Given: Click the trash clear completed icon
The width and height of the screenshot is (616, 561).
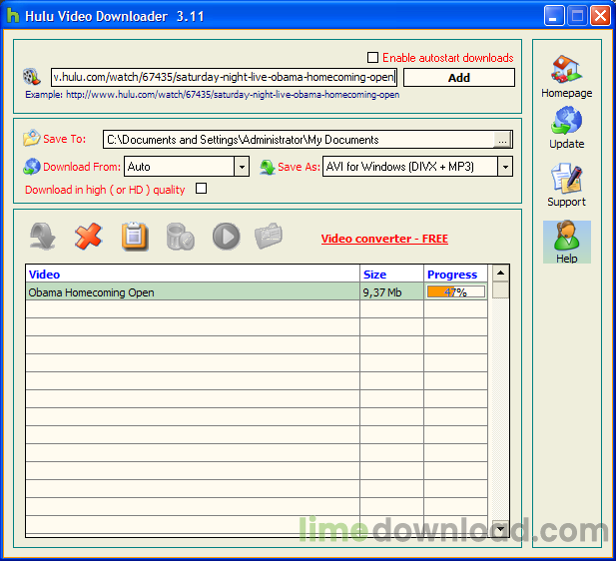Looking at the screenshot, I should coord(181,237).
